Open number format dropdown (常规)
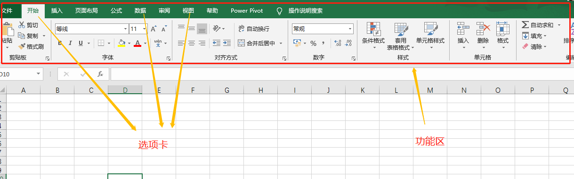The height and width of the screenshot is (179, 574). pyautogui.click(x=350, y=29)
